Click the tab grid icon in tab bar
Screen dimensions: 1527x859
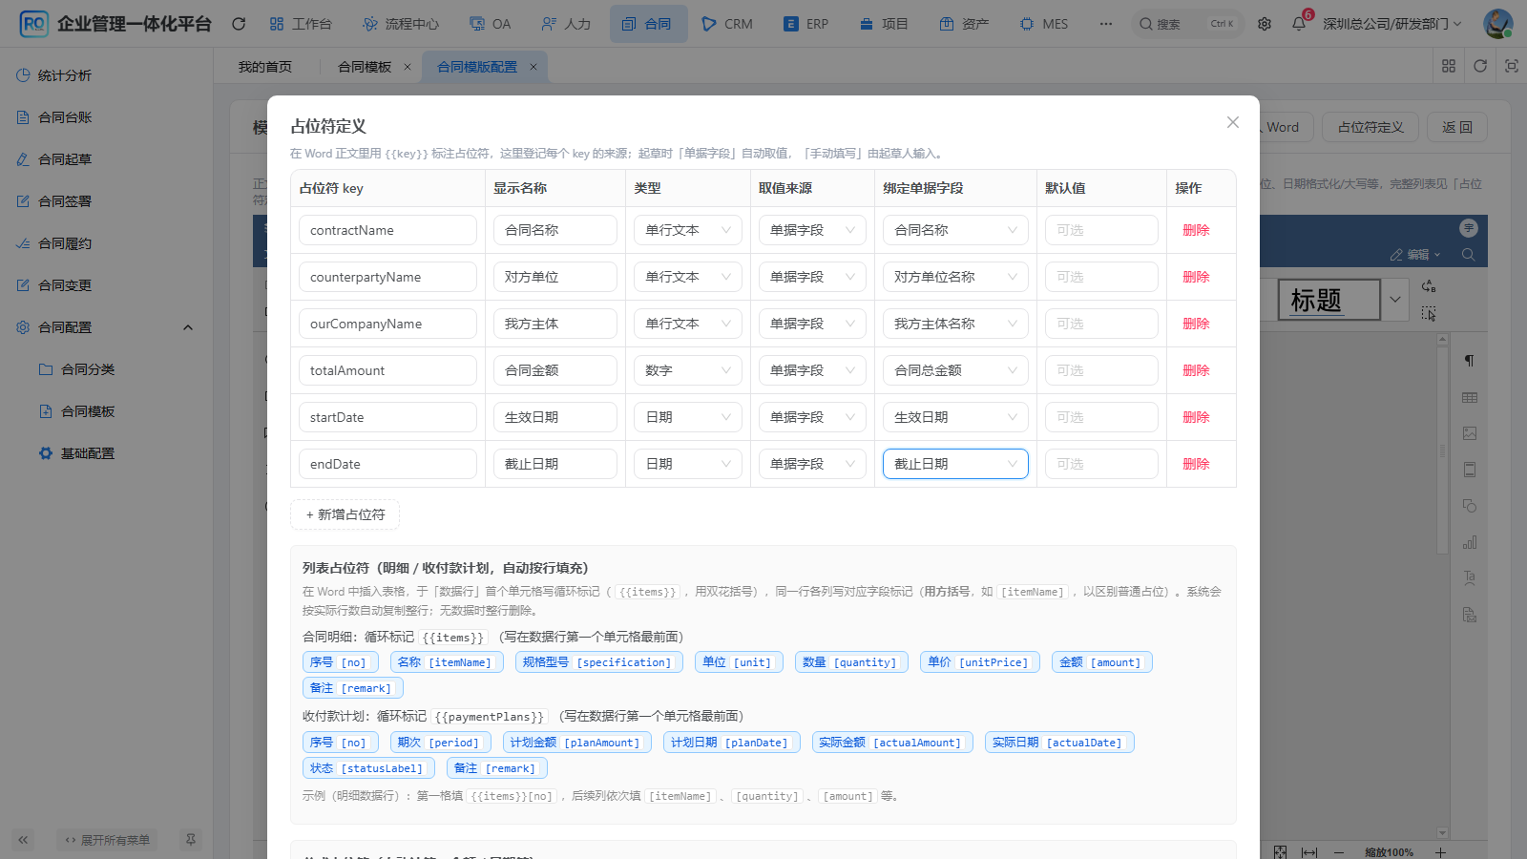[x=1449, y=66]
